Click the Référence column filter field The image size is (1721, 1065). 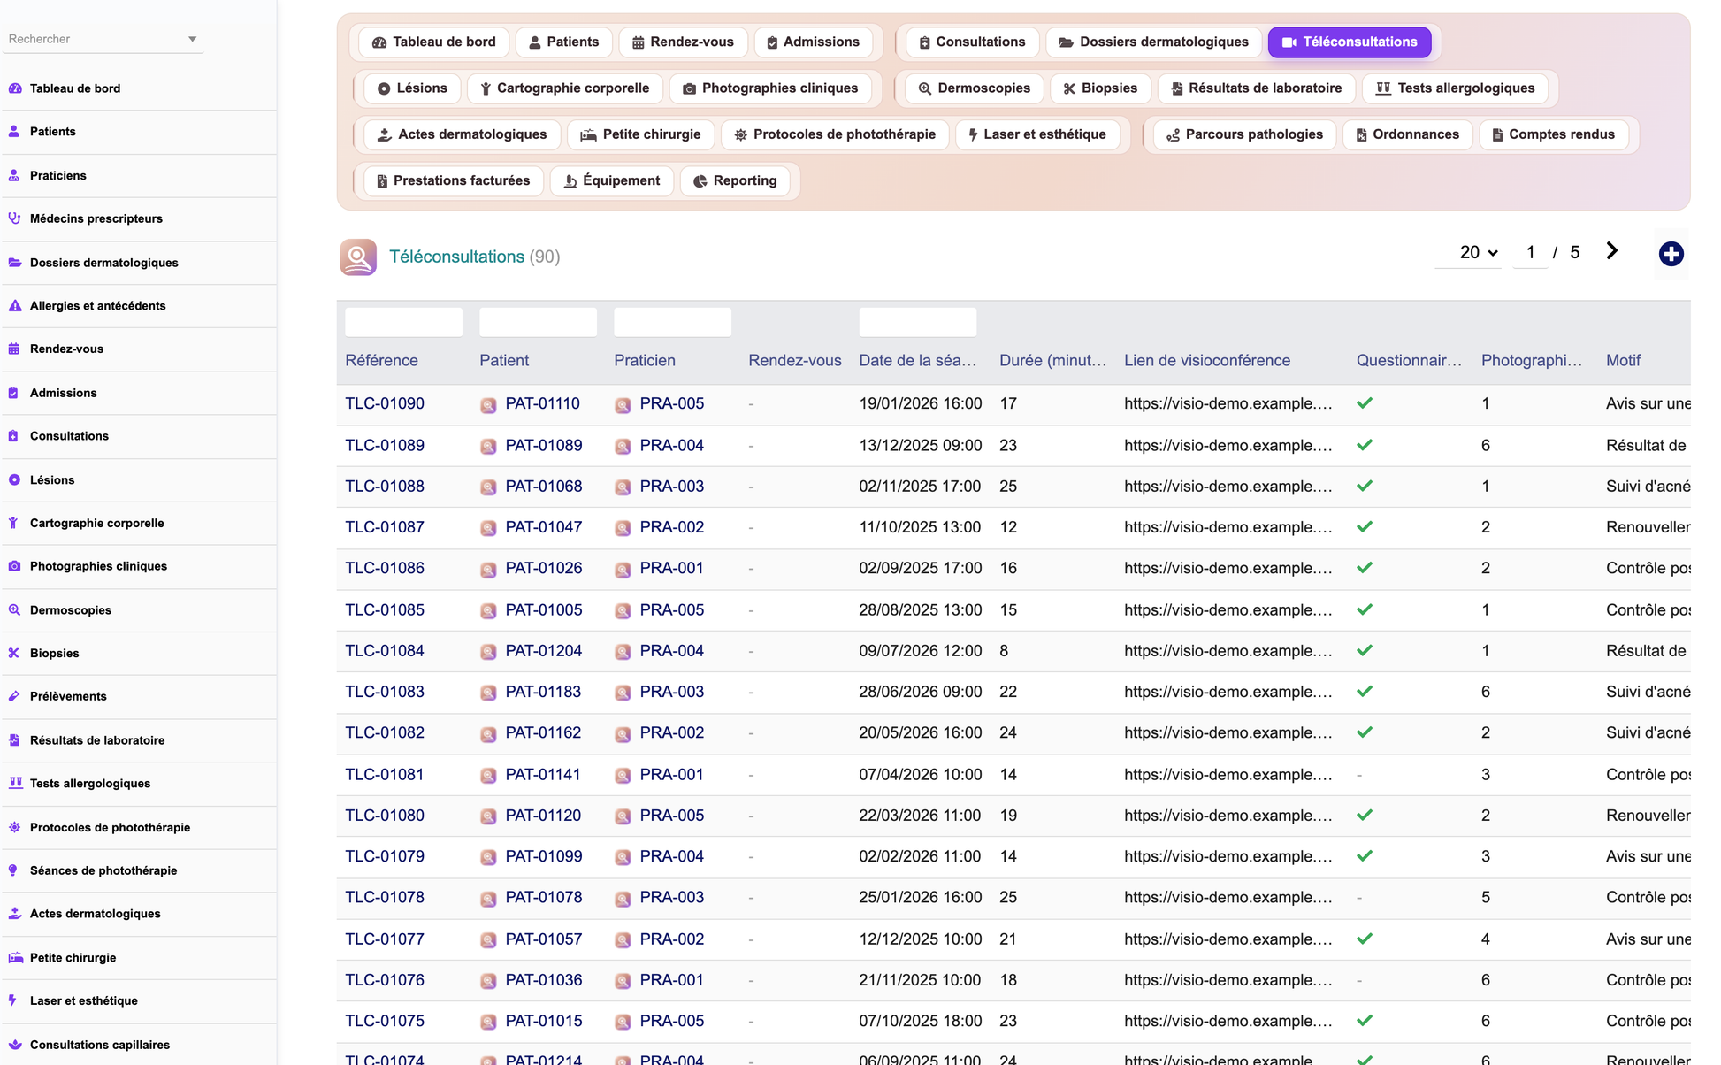[403, 322]
